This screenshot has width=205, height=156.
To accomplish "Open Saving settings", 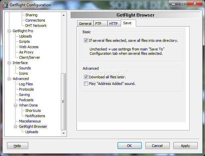I will tap(24, 95).
